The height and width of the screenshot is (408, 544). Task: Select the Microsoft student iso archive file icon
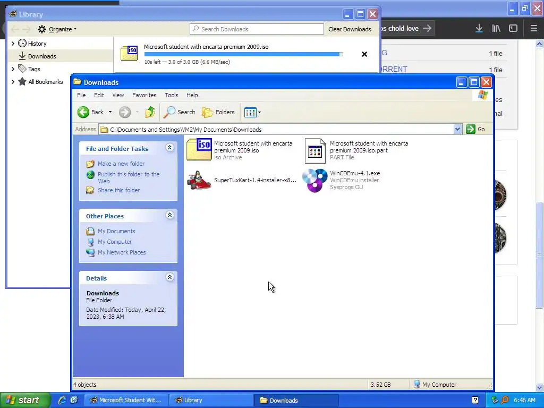pyautogui.click(x=199, y=149)
